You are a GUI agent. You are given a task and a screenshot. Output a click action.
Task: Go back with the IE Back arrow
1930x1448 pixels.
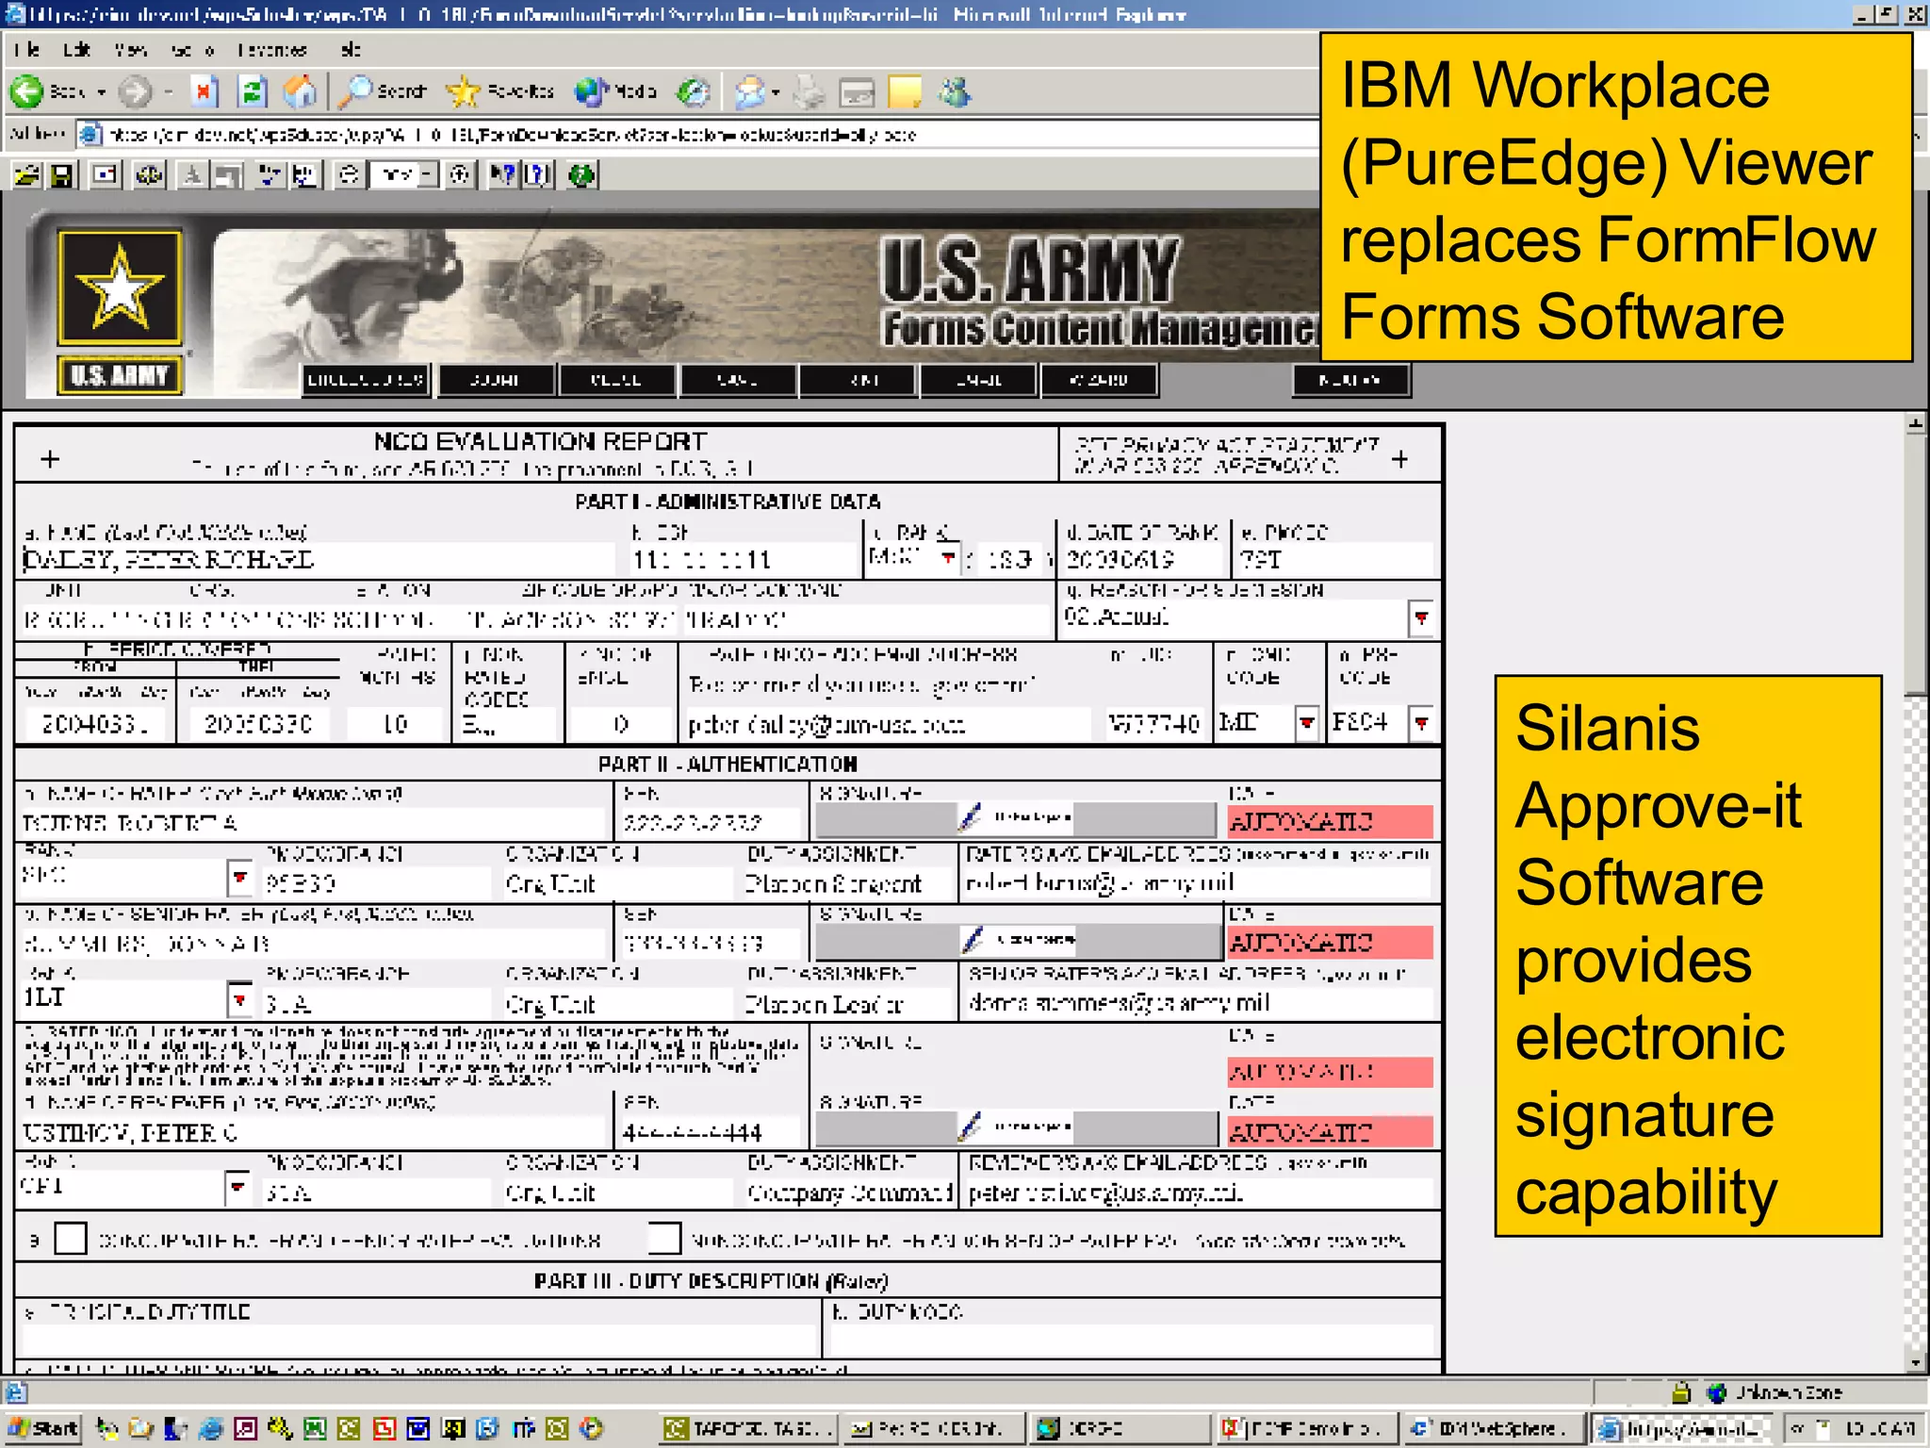26,91
